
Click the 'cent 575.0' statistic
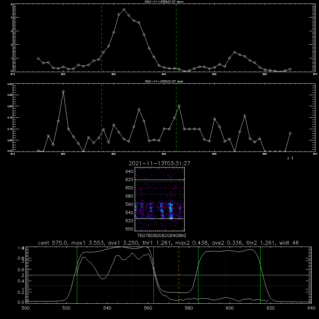click(52, 243)
